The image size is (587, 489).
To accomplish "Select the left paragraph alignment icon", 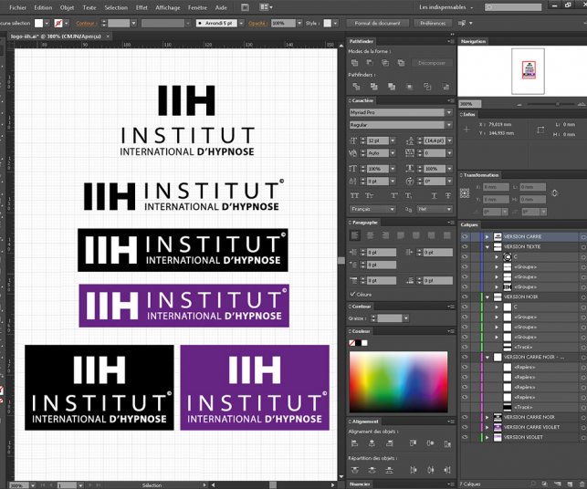I will click(x=355, y=234).
